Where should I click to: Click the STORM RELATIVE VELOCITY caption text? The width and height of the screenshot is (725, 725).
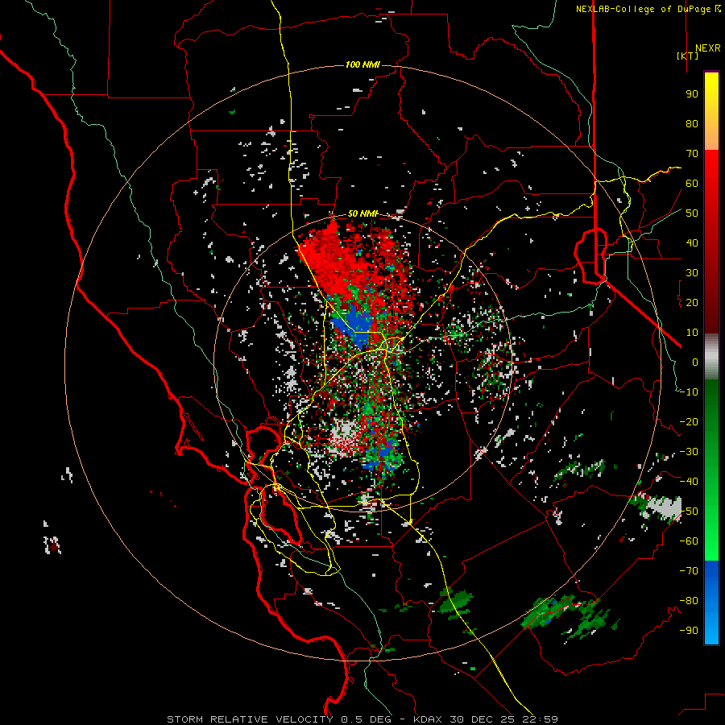(x=250, y=719)
